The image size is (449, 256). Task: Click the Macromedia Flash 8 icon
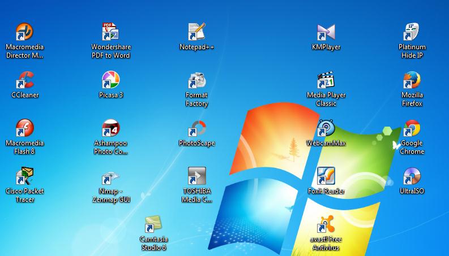pyautogui.click(x=24, y=127)
